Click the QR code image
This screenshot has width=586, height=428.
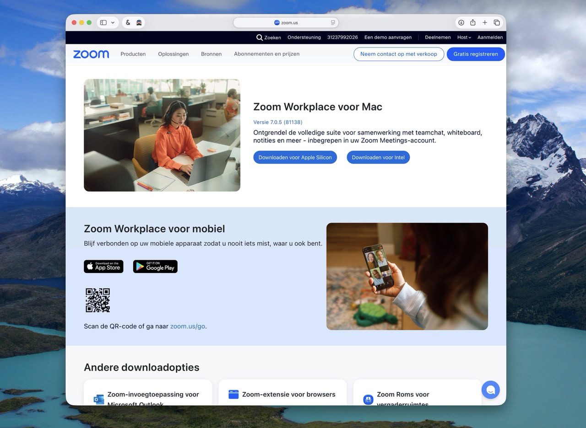[x=98, y=300]
